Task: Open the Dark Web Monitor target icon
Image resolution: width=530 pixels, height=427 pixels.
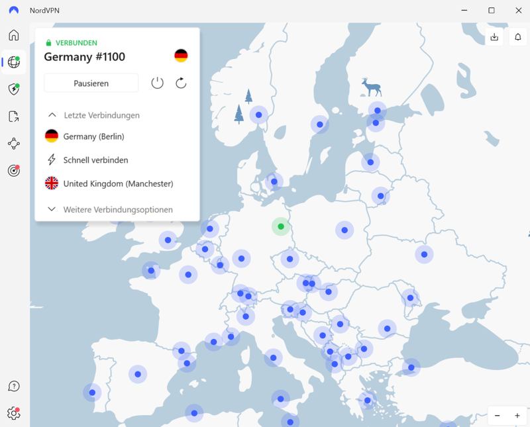Action: (x=13, y=171)
